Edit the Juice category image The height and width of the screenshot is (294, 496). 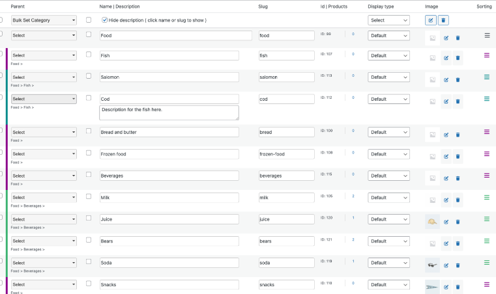tap(446, 222)
